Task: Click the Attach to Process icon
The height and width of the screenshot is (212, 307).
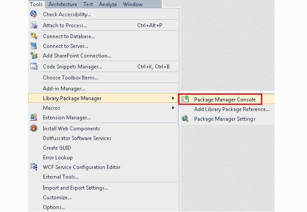Action: click(34, 25)
